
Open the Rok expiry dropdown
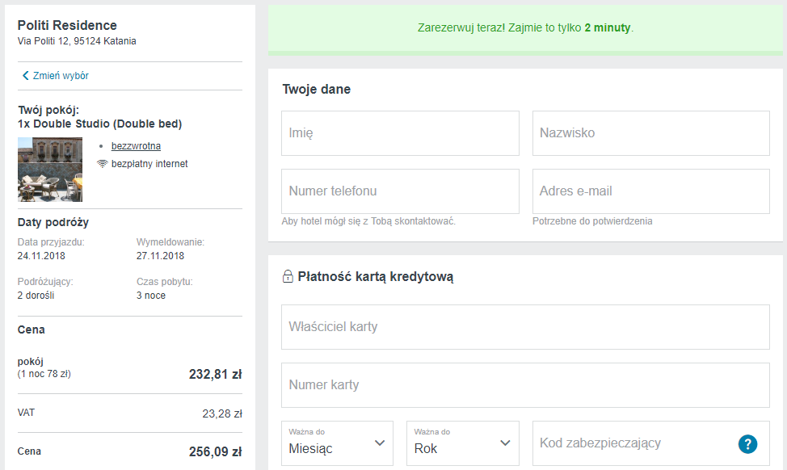pos(463,443)
